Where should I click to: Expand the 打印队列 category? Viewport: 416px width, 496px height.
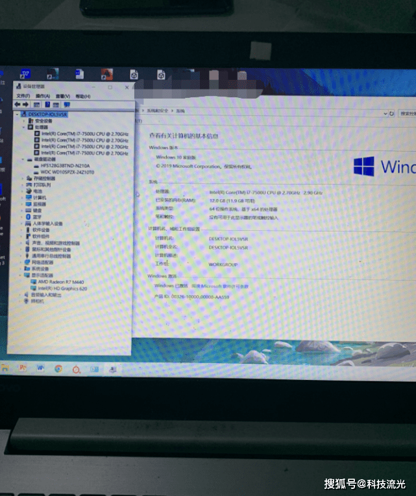(23, 185)
